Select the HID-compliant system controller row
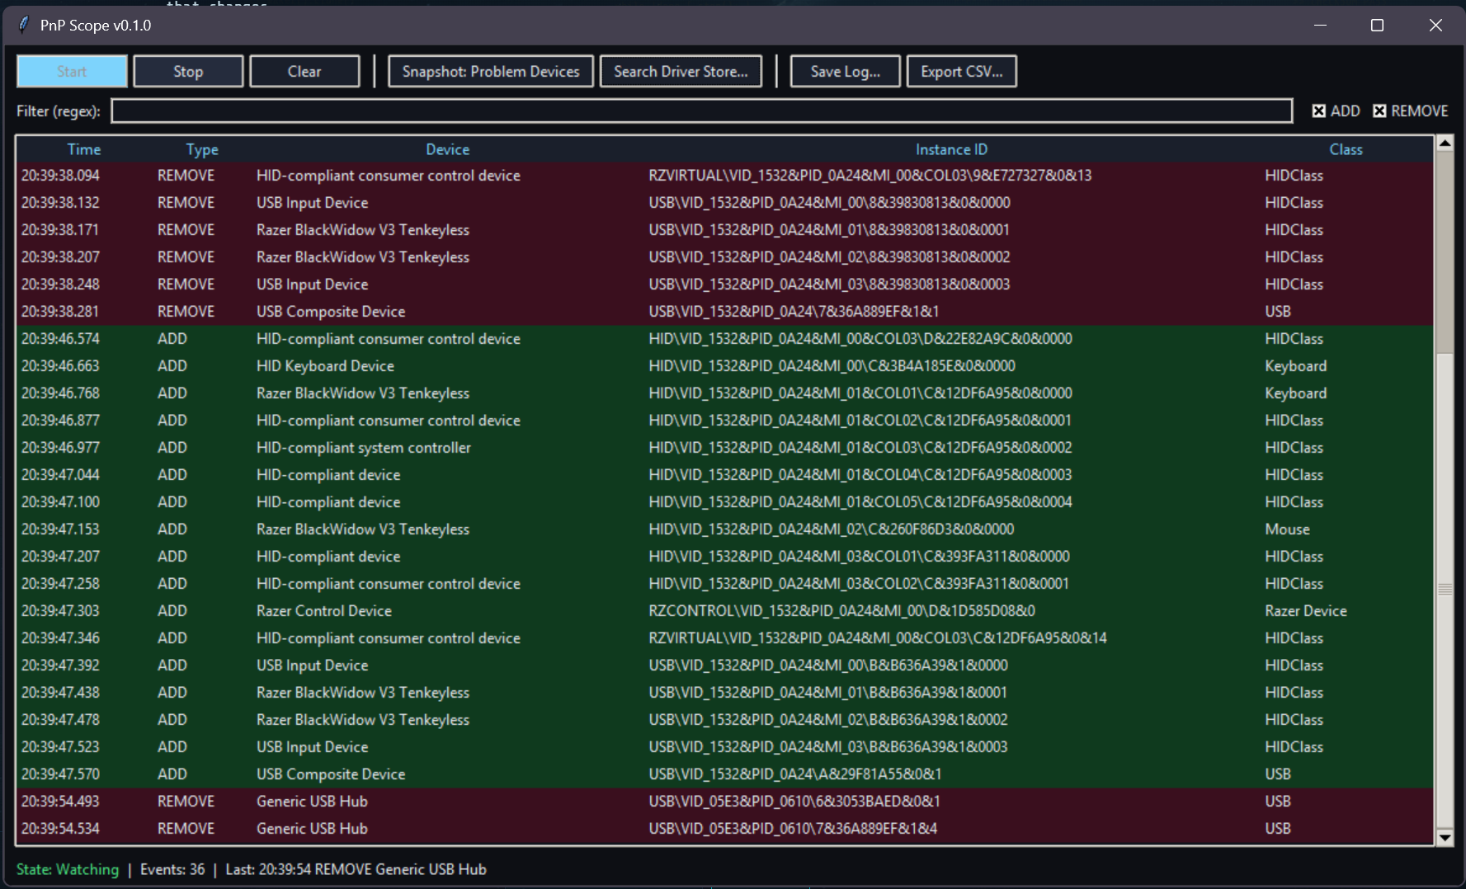1466x889 pixels. 724,447
